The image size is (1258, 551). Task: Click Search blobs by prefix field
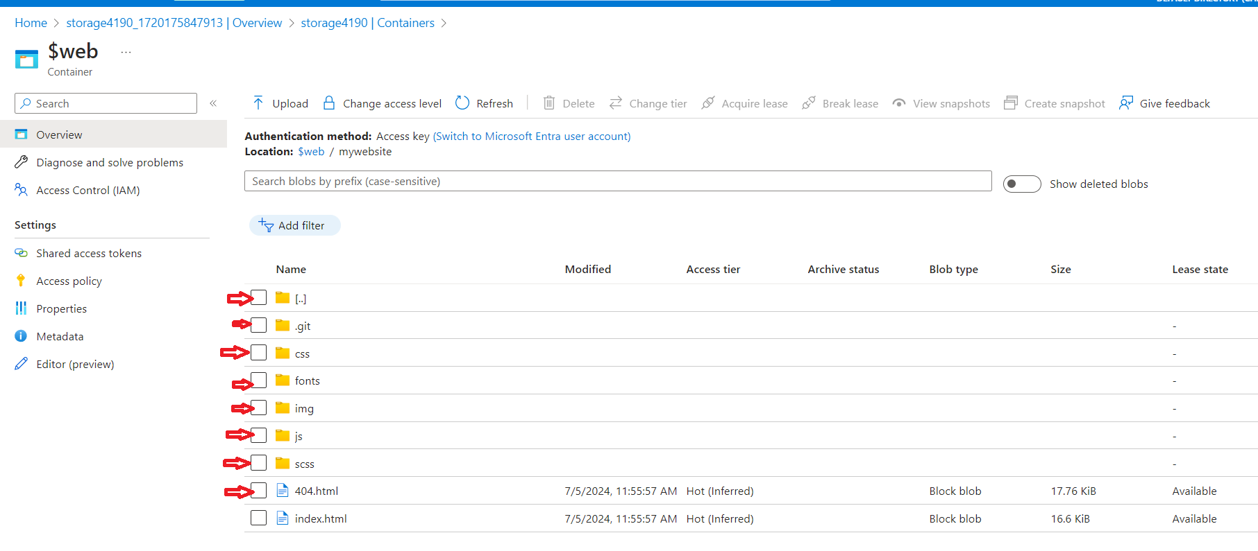(618, 181)
